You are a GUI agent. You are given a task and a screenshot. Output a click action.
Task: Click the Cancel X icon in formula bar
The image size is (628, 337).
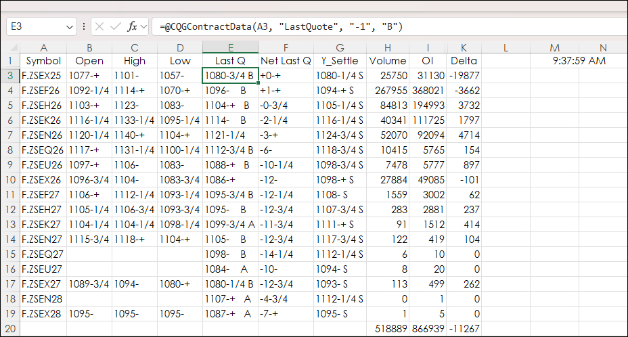pos(101,26)
